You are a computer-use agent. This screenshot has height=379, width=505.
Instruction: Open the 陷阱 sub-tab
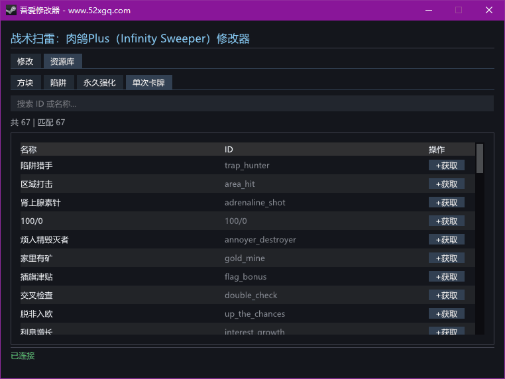[x=58, y=82]
